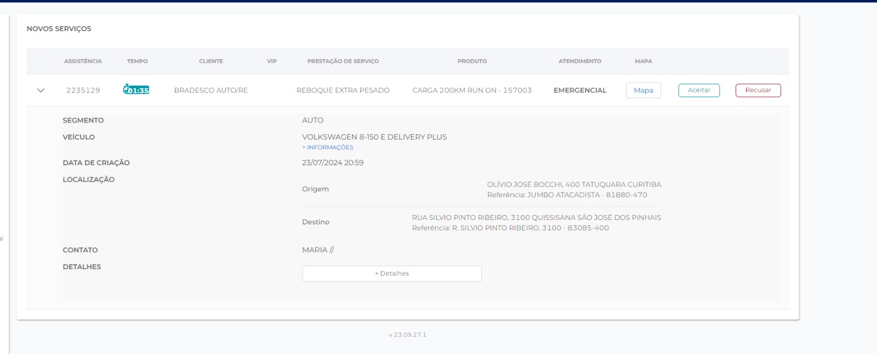This screenshot has height=354, width=877.
Task: Click the DATA DE CRIAÇÃO label
Action: pos(96,163)
